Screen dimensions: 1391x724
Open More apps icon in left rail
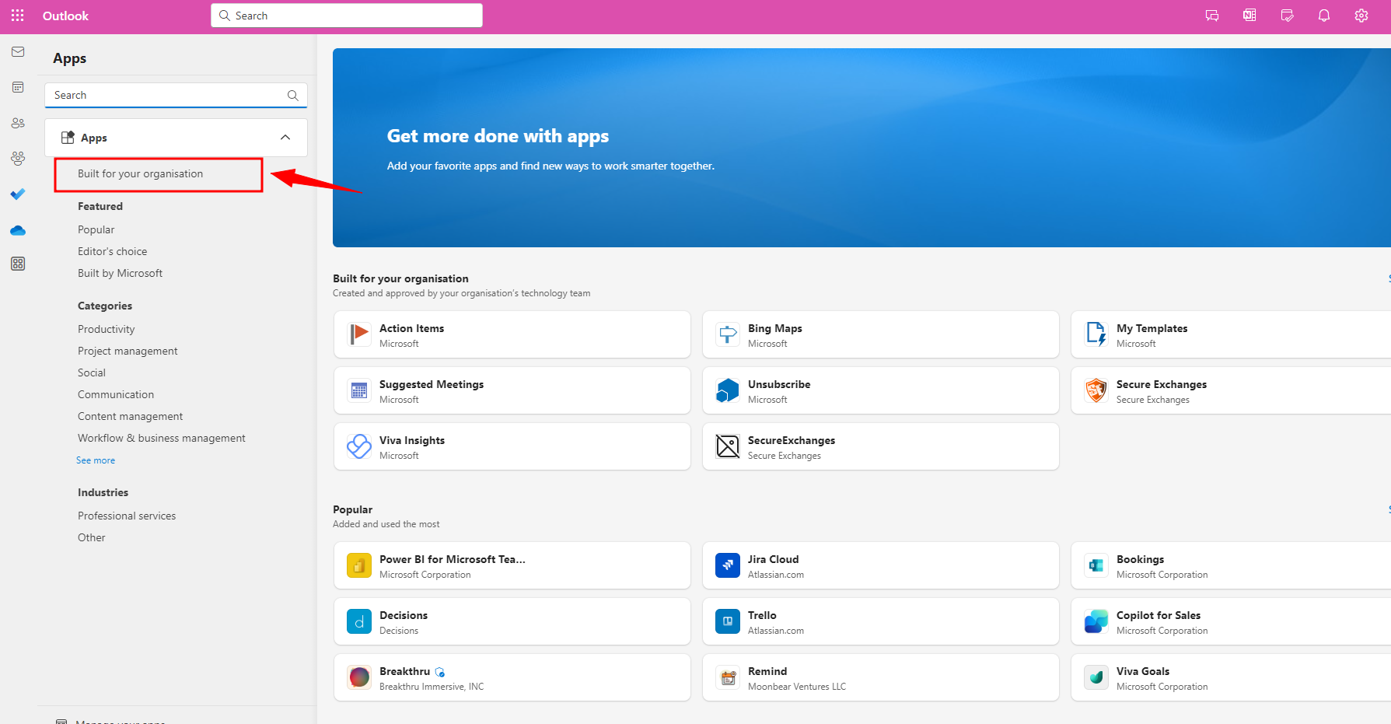pyautogui.click(x=18, y=264)
